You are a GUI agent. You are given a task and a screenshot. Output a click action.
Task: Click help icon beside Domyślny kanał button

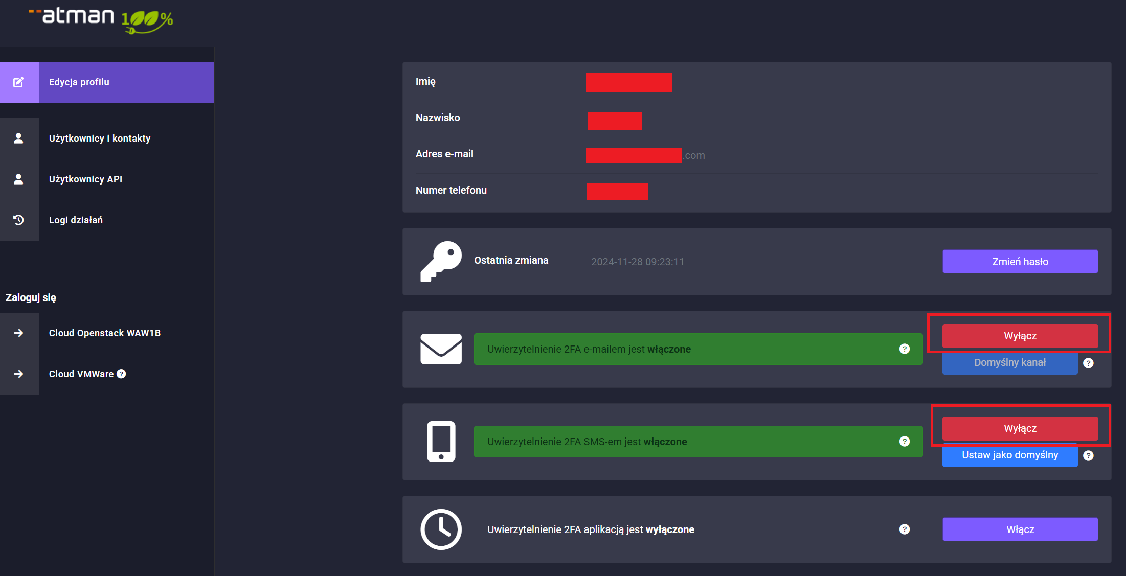coord(1088,363)
